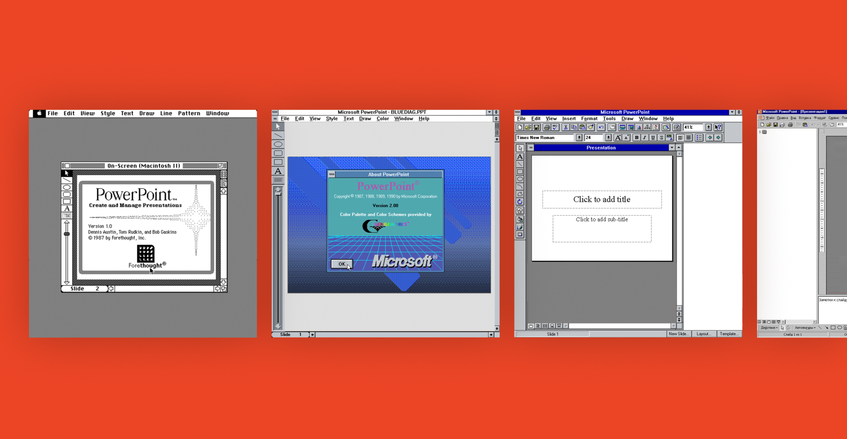This screenshot has width=847, height=439.
Task: Open Автофигуры dropdown in Russian PowerPoint window
Action: (x=805, y=328)
